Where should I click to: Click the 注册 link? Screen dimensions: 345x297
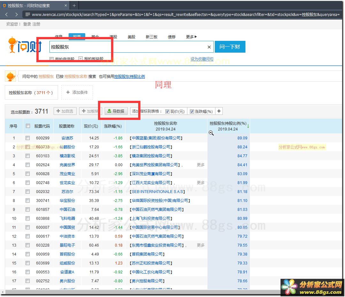[x=36, y=24]
